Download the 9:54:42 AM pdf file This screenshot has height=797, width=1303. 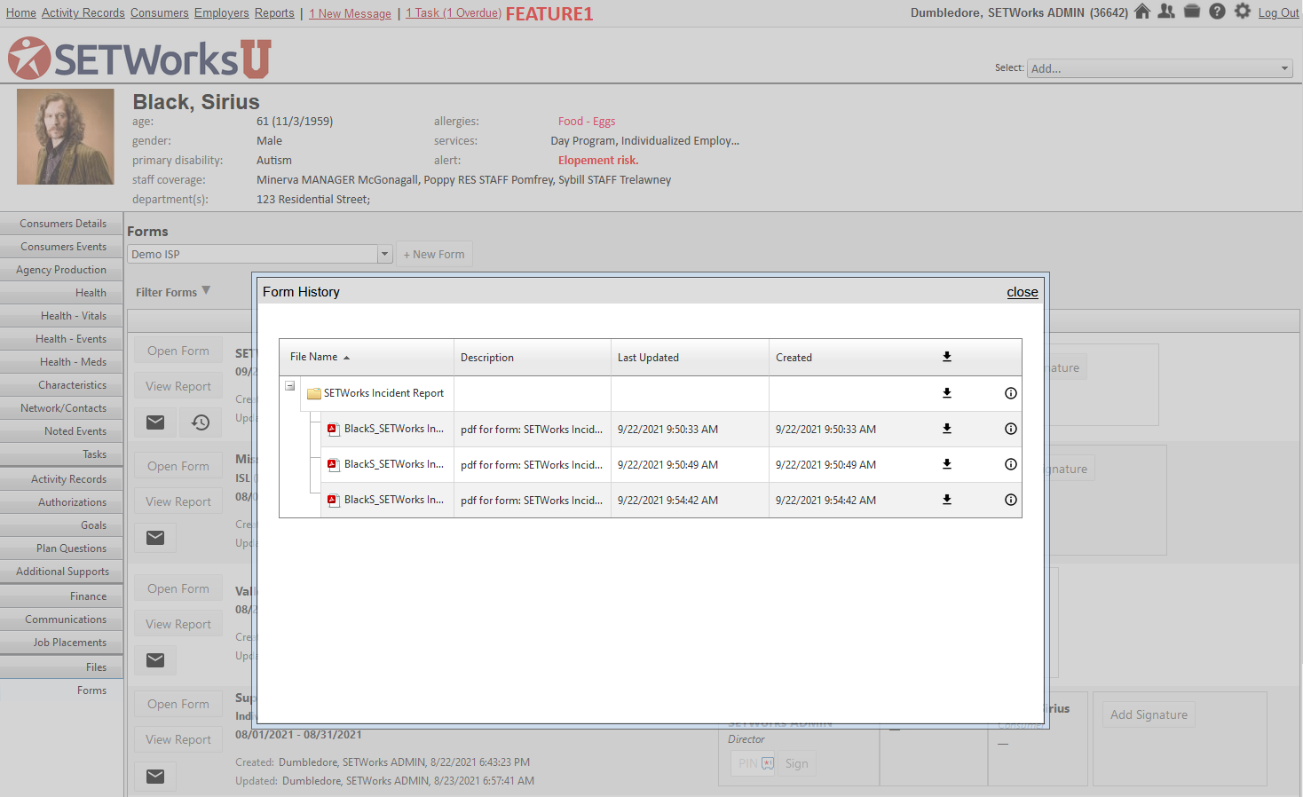point(947,500)
